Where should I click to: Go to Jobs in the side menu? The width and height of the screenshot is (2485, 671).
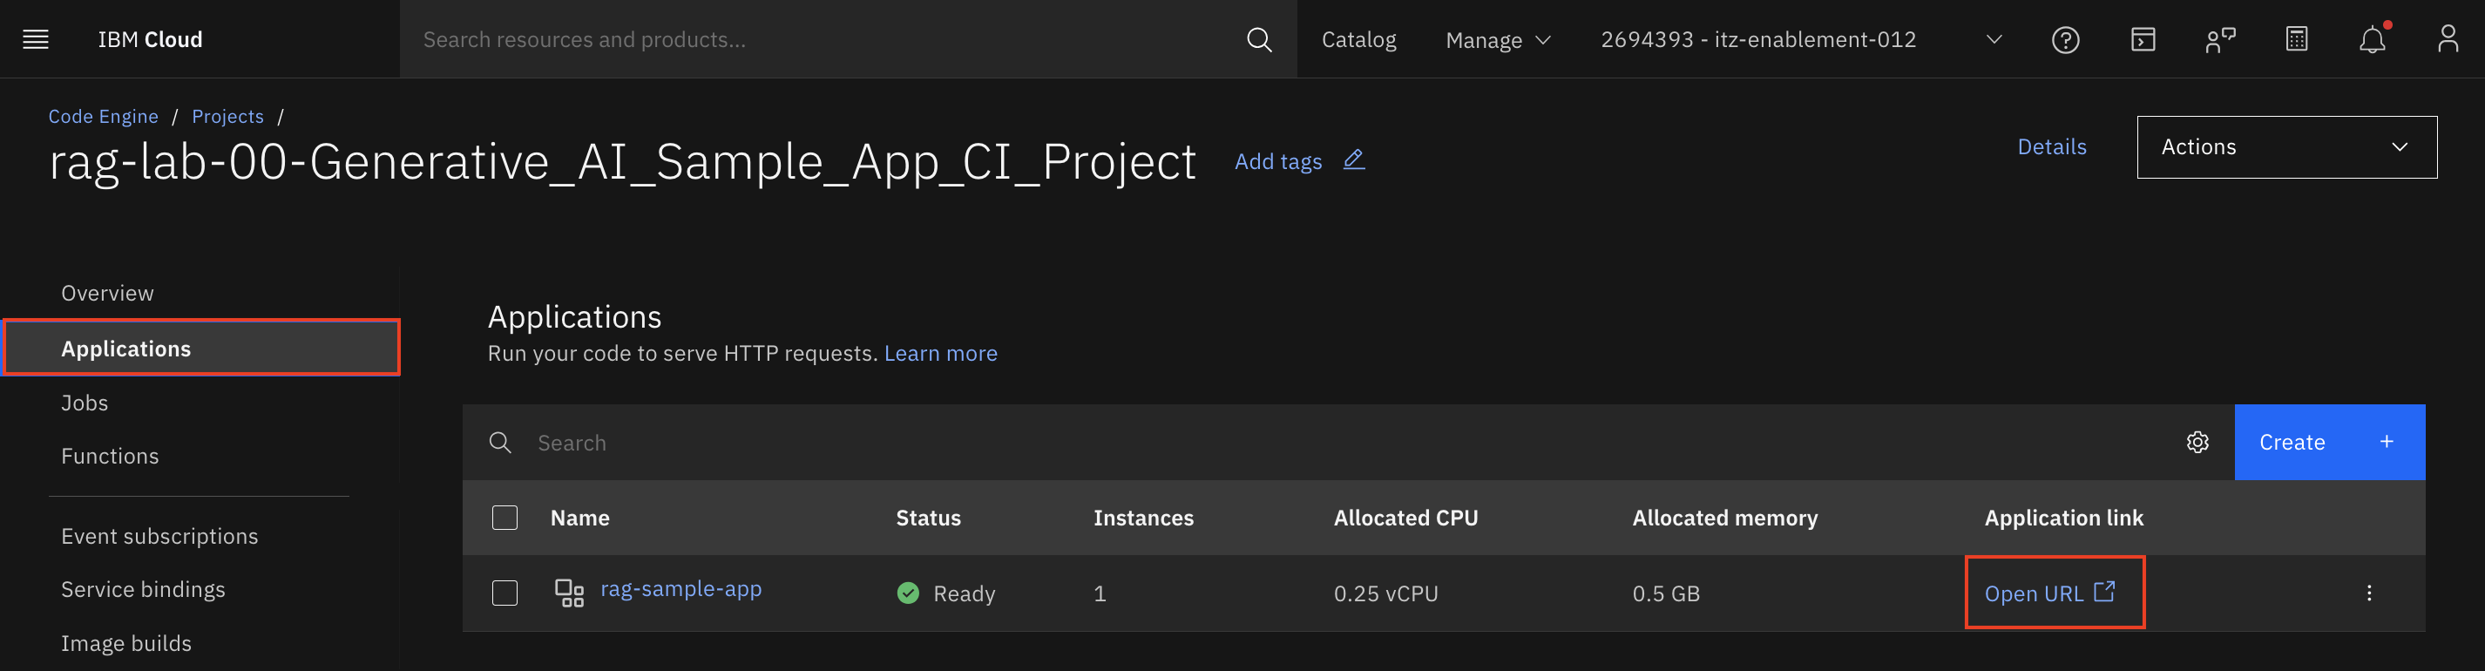click(x=85, y=403)
